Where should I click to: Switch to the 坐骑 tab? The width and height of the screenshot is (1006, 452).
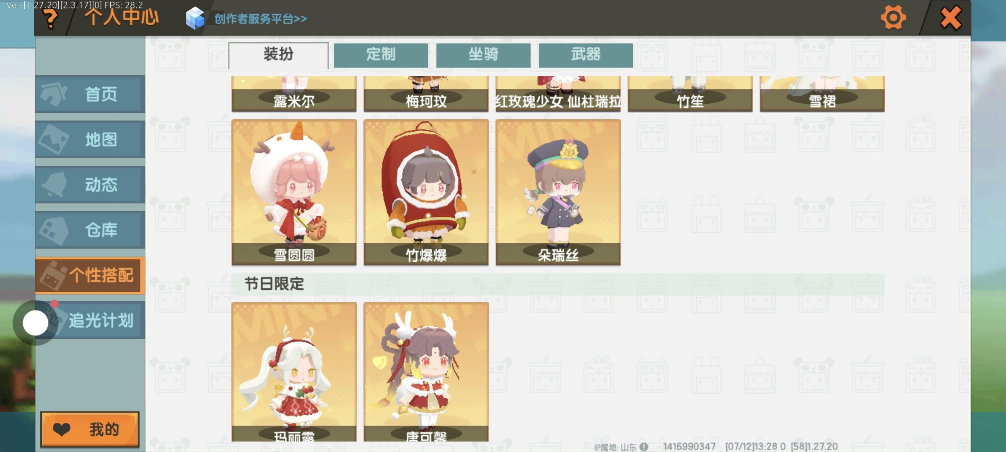483,55
